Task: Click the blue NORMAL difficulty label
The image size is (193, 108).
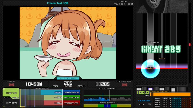Action: (x=144, y=101)
